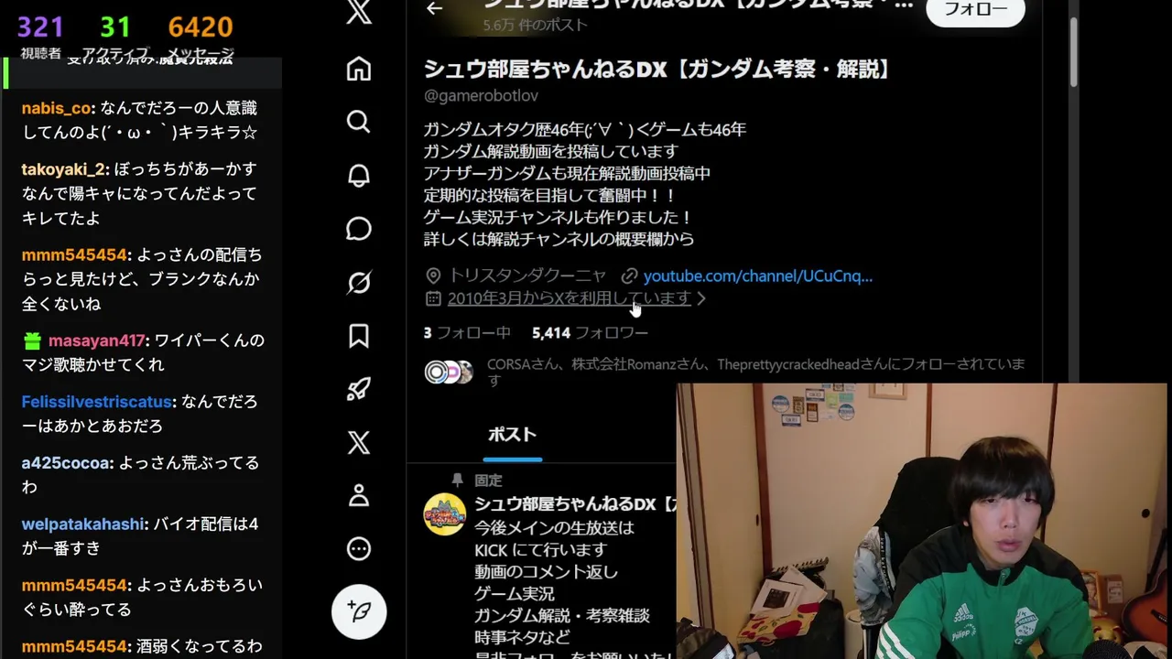Click chat username nabis_co

(56, 108)
